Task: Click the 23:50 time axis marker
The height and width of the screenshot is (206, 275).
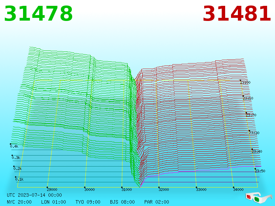Action: pos(260,171)
